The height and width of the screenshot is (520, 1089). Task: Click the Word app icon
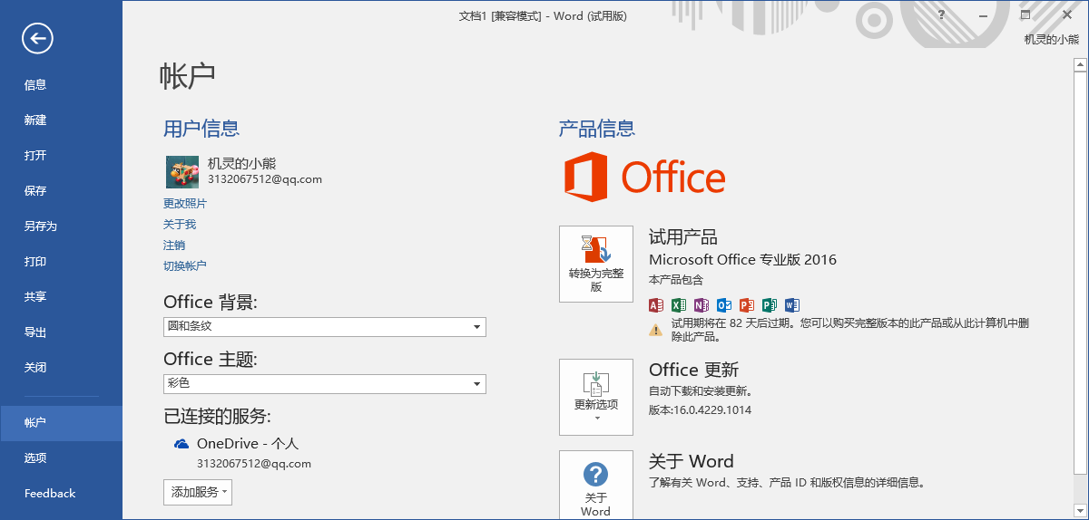point(792,305)
